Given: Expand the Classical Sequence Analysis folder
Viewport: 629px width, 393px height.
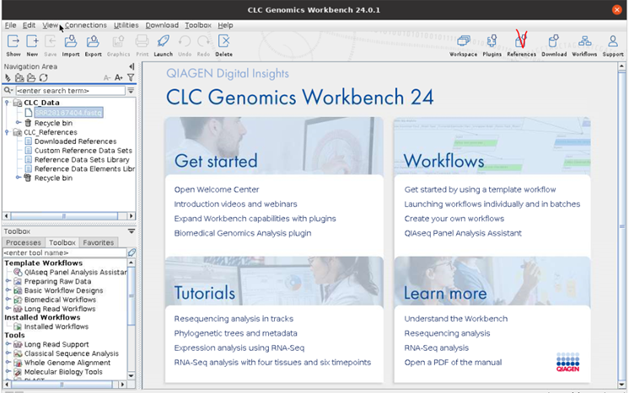Looking at the screenshot, I should pyautogui.click(x=8, y=353).
